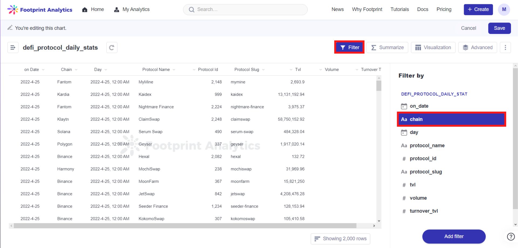Screen dimensions: 518x248
Task: Expand the Volume column menu
Action: (321, 70)
